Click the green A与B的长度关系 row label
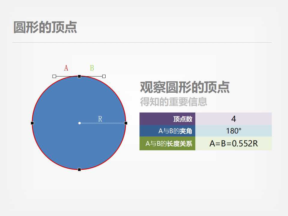288x216 pixels. [x=167, y=144]
